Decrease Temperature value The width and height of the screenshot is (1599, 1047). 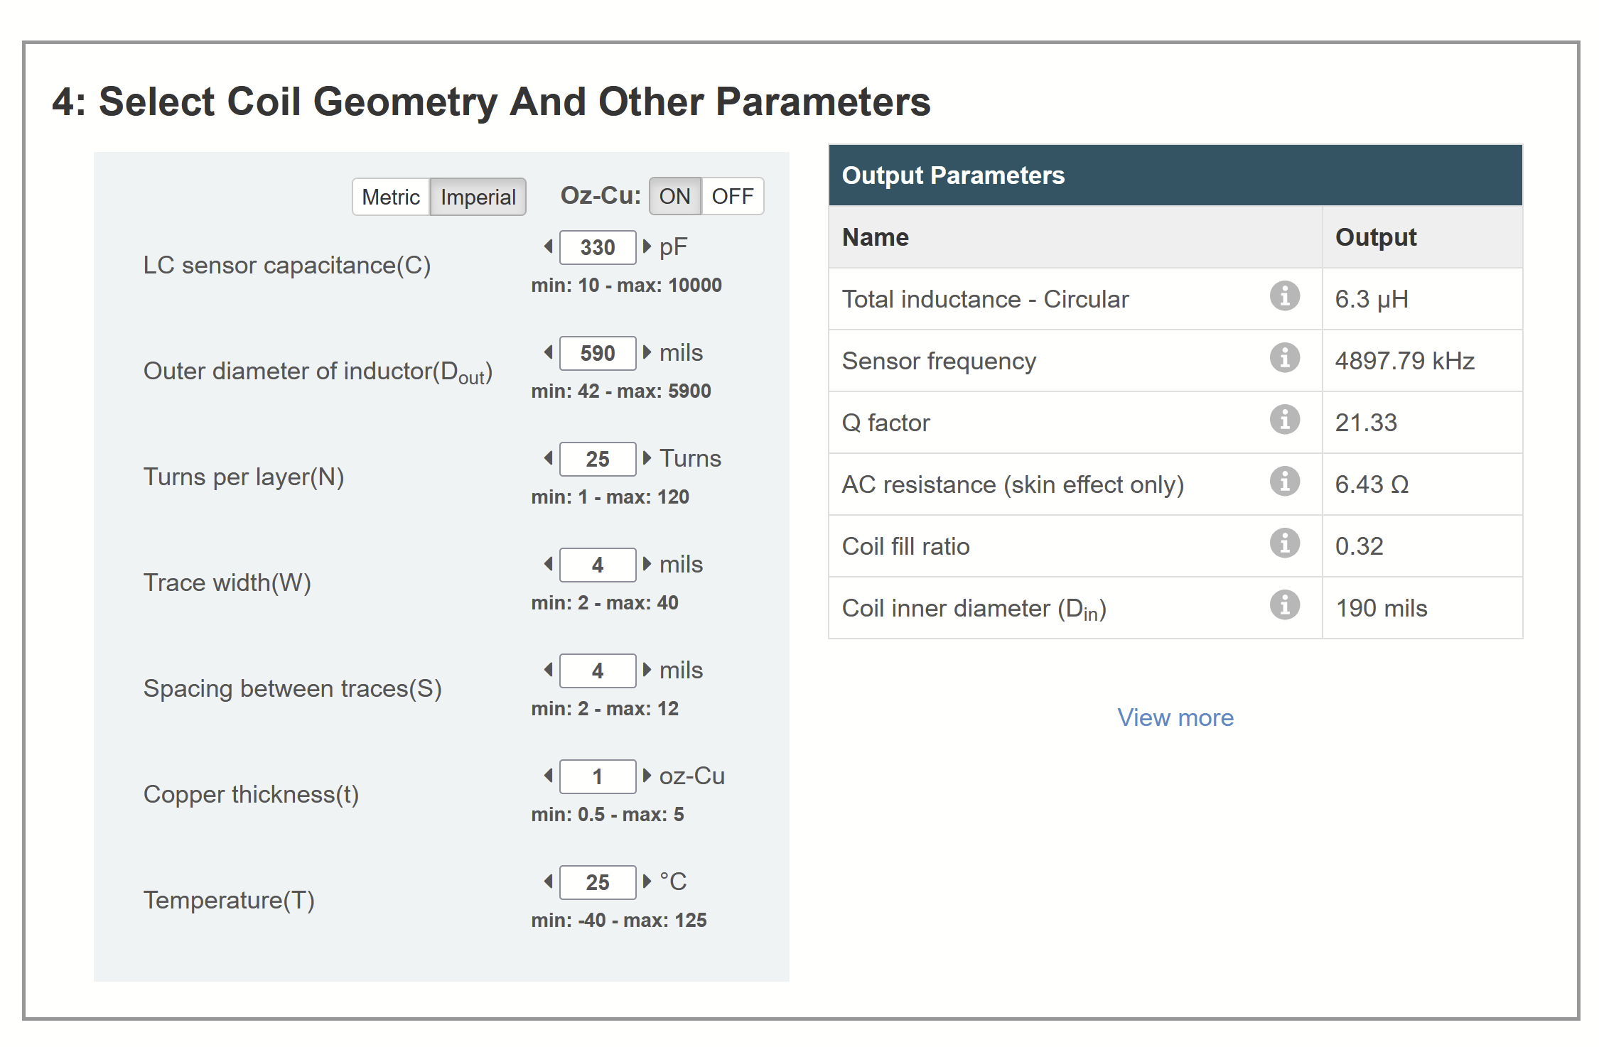coord(549,881)
